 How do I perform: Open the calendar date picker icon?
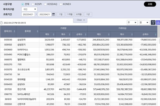(x=53, y=14)
